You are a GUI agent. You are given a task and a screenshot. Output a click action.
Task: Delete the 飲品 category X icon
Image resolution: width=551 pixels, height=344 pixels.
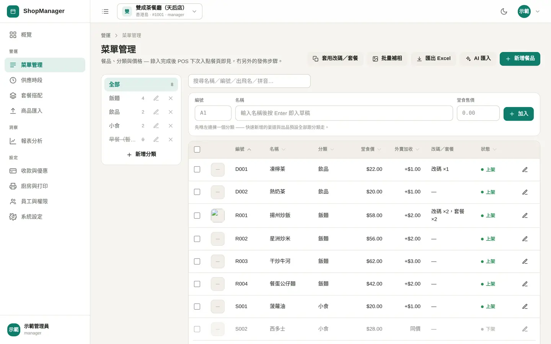(x=171, y=112)
